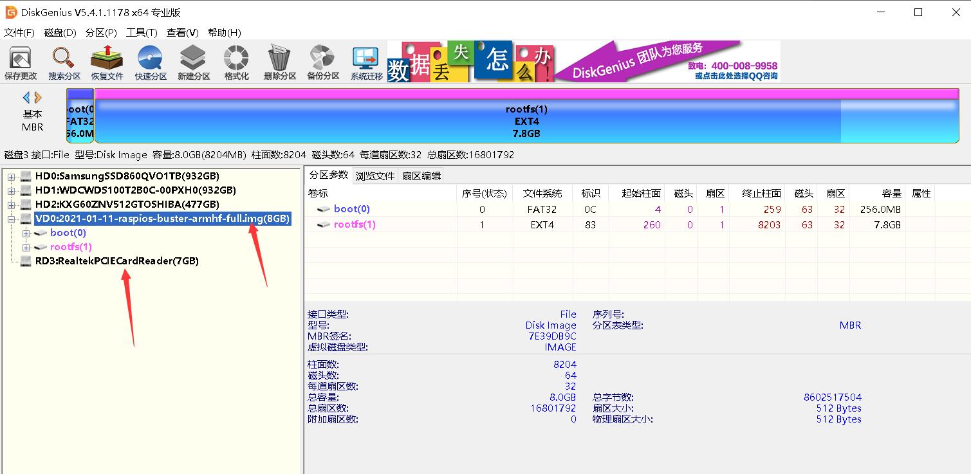Select rootfs(1) partition in the tree
The height and width of the screenshot is (474, 971).
71,247
